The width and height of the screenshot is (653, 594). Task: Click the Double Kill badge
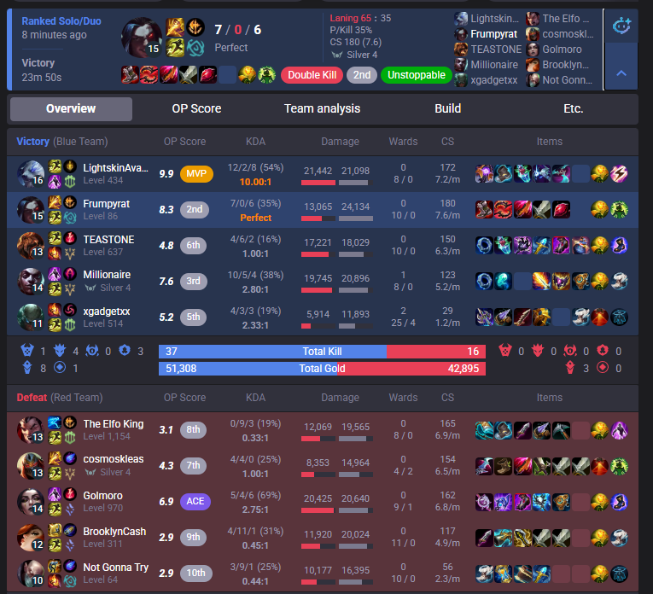[312, 75]
